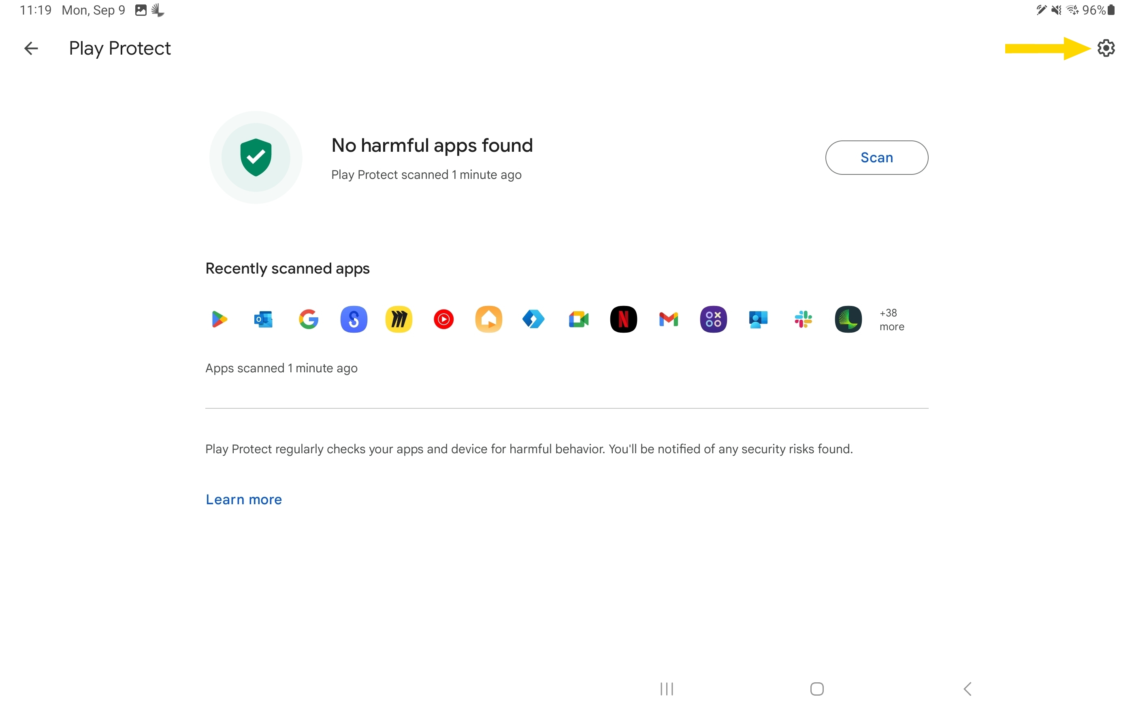Tap the Miro app icon
1134x709 pixels.
pyautogui.click(x=399, y=319)
